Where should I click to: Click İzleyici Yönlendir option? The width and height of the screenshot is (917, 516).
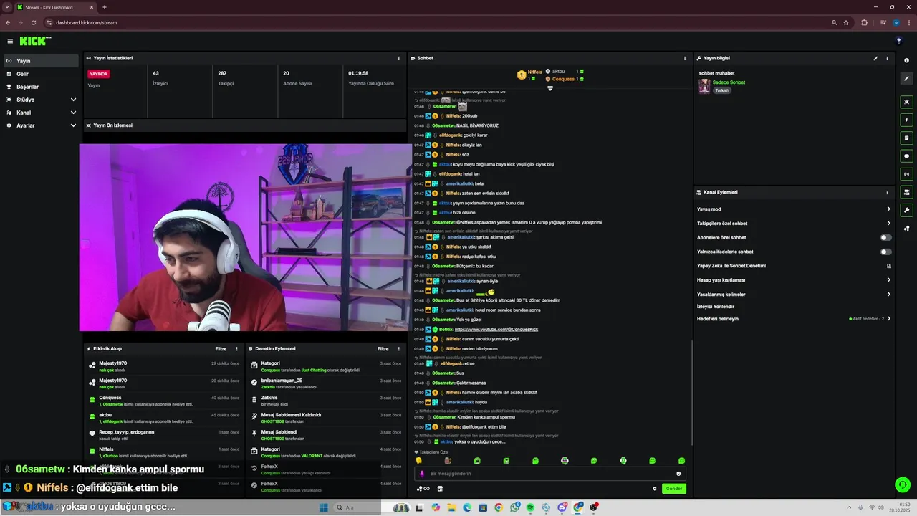click(716, 307)
